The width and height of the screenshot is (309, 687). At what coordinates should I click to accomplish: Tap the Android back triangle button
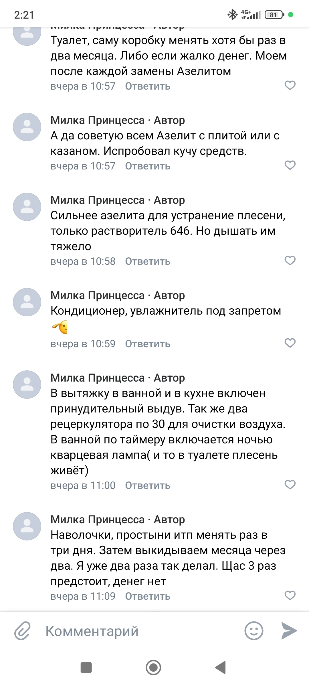(x=221, y=668)
